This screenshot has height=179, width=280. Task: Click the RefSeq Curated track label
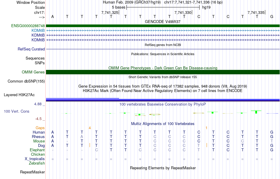point(31,49)
